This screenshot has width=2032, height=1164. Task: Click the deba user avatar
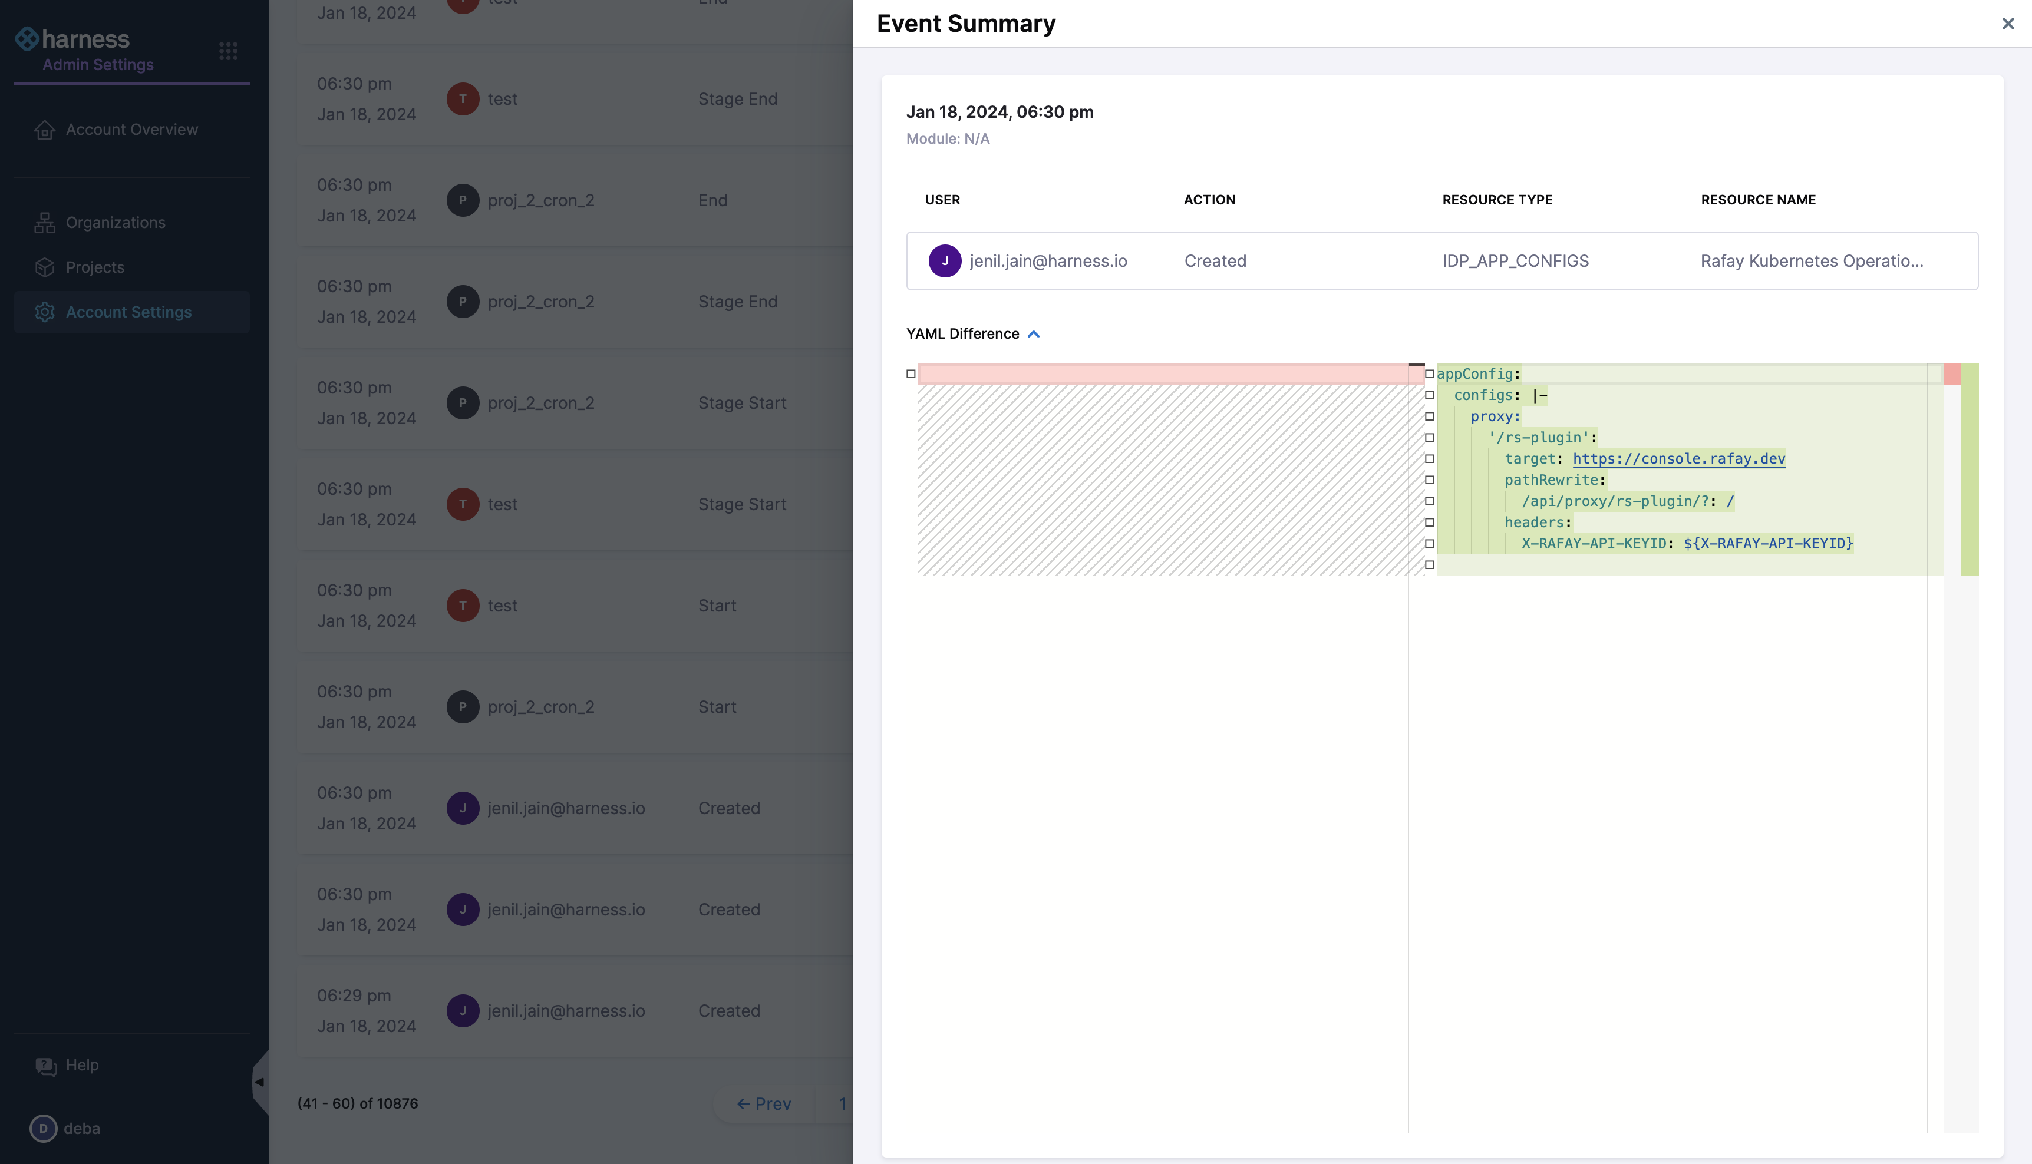tap(43, 1128)
